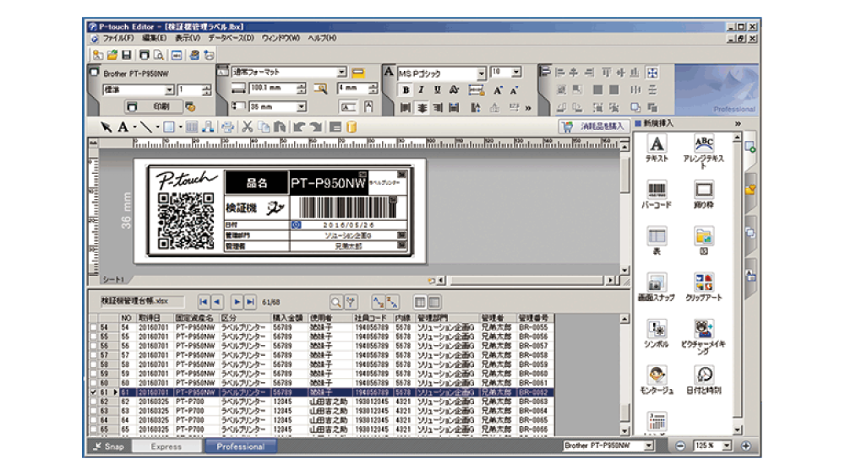Viewport: 845px width, 475px height.
Task: Insert a Table object from the side panel
Action: pos(657,240)
